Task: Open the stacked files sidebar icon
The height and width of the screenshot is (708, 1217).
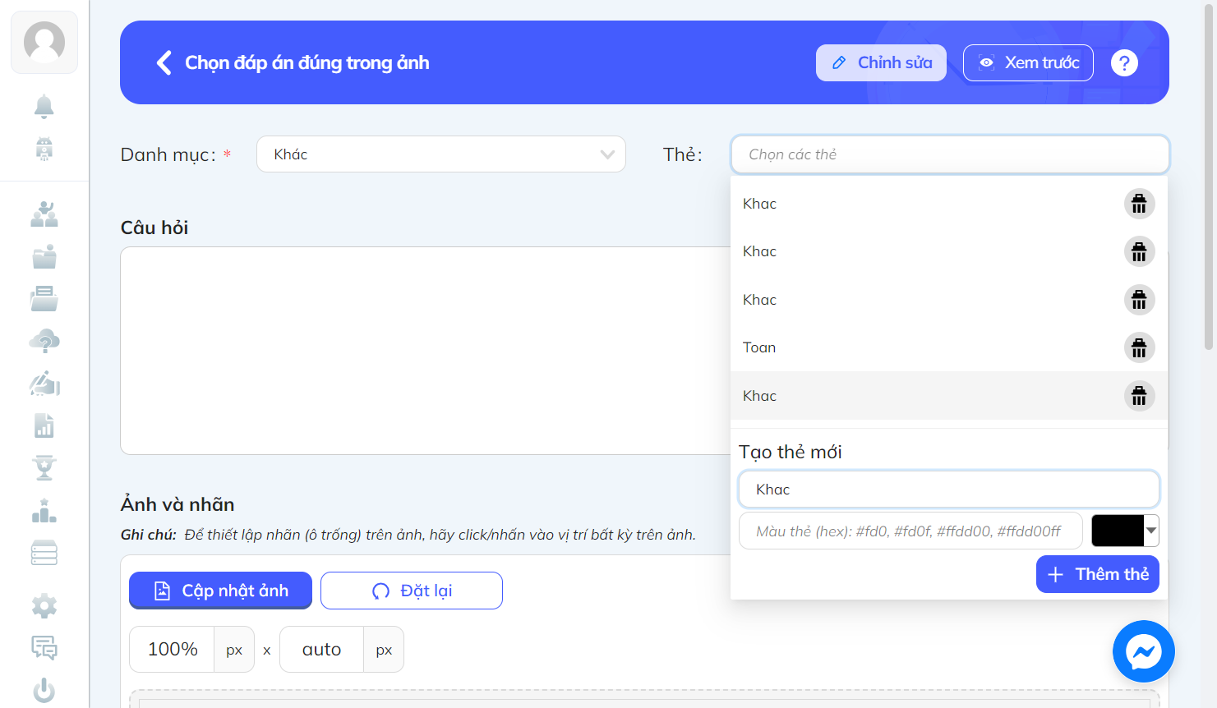Action: 44,298
